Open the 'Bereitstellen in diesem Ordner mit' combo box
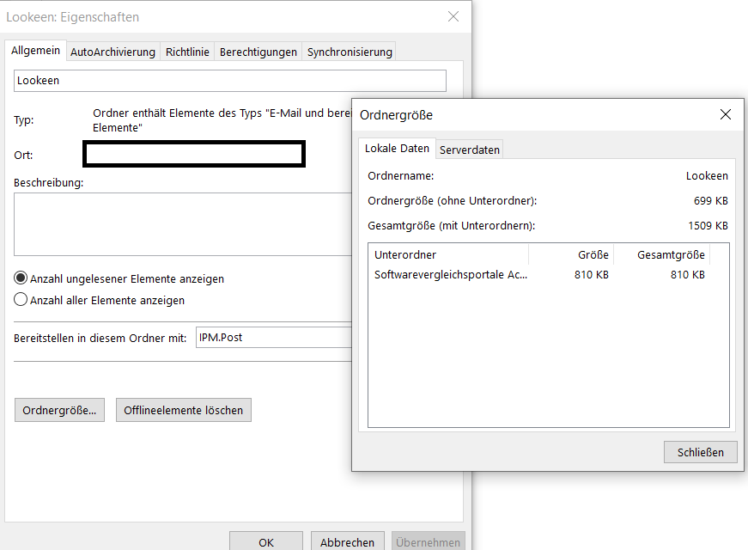Image resolution: width=748 pixels, height=550 pixels. pyautogui.click(x=274, y=338)
